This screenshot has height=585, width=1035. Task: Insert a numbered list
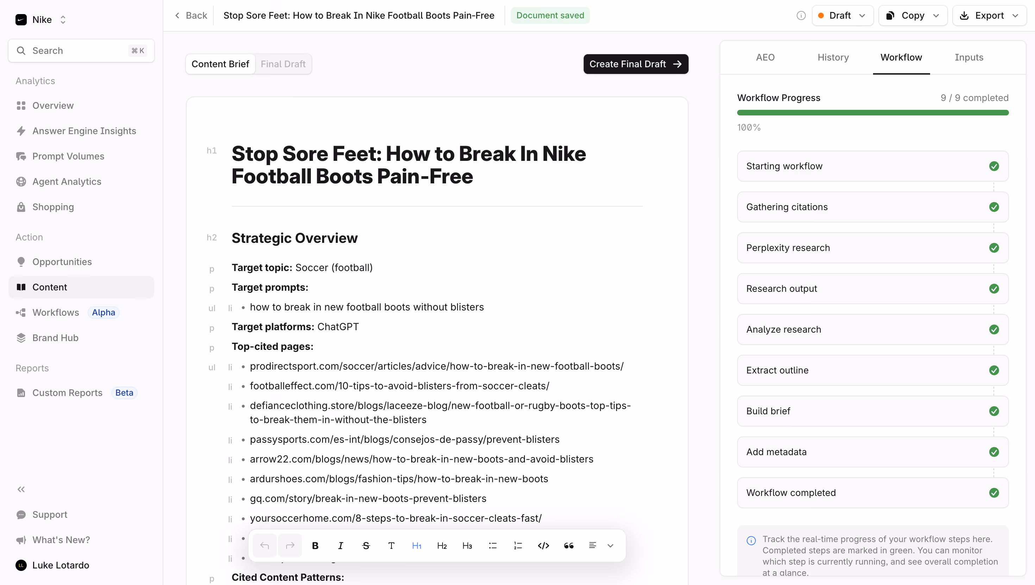(518, 545)
